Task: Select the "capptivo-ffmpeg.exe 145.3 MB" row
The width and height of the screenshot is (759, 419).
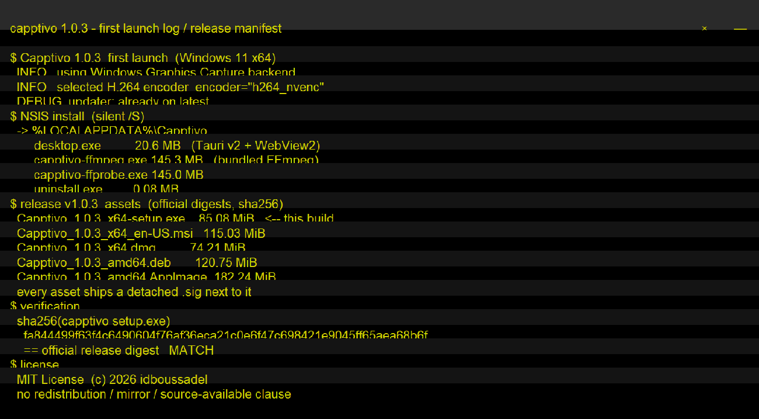Action: pos(176,160)
